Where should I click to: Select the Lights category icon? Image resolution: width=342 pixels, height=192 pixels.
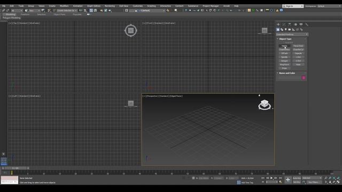(286, 30)
